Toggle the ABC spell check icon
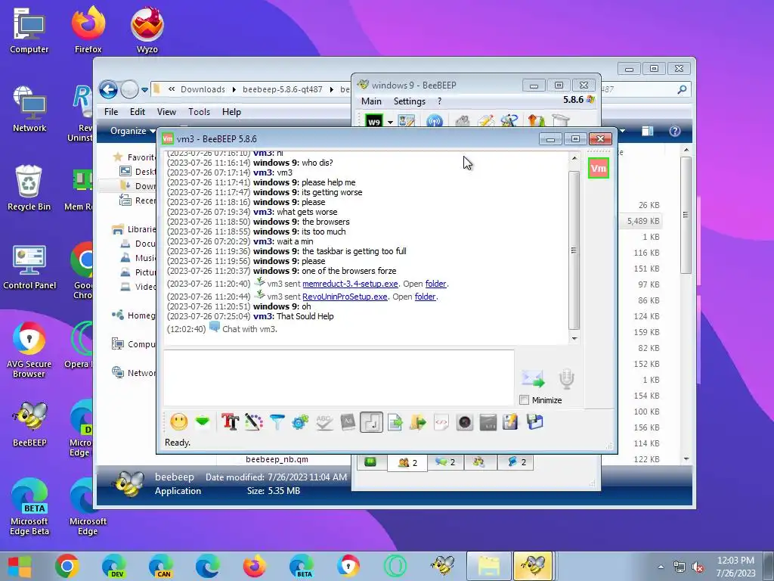 point(324,422)
